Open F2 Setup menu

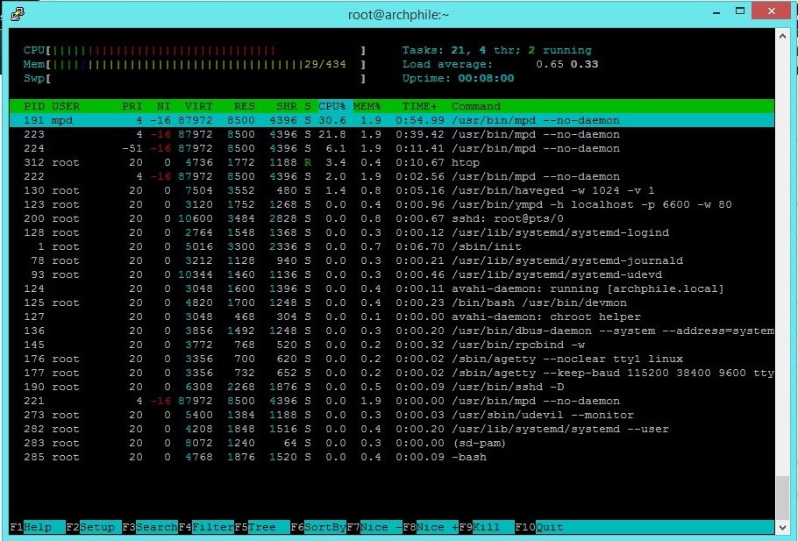92,527
